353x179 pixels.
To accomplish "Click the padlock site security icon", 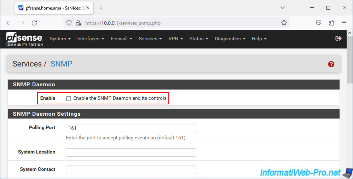I will click(78, 23).
